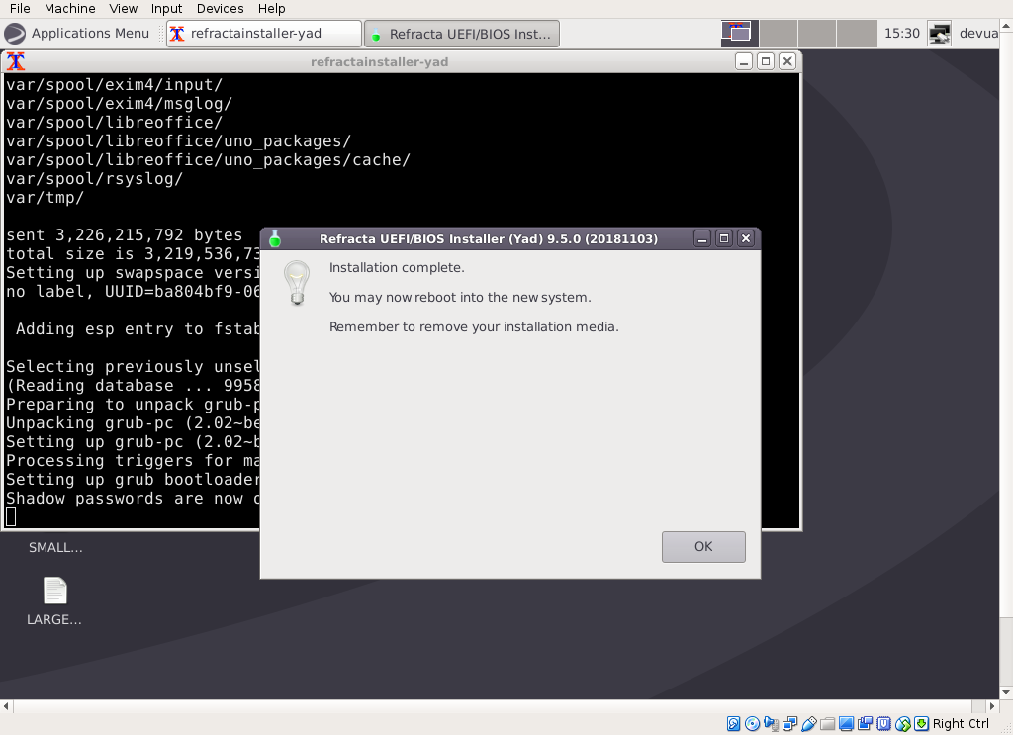Click the horizontal scrollbar left arrow
1013x735 pixels.
tap(6, 706)
